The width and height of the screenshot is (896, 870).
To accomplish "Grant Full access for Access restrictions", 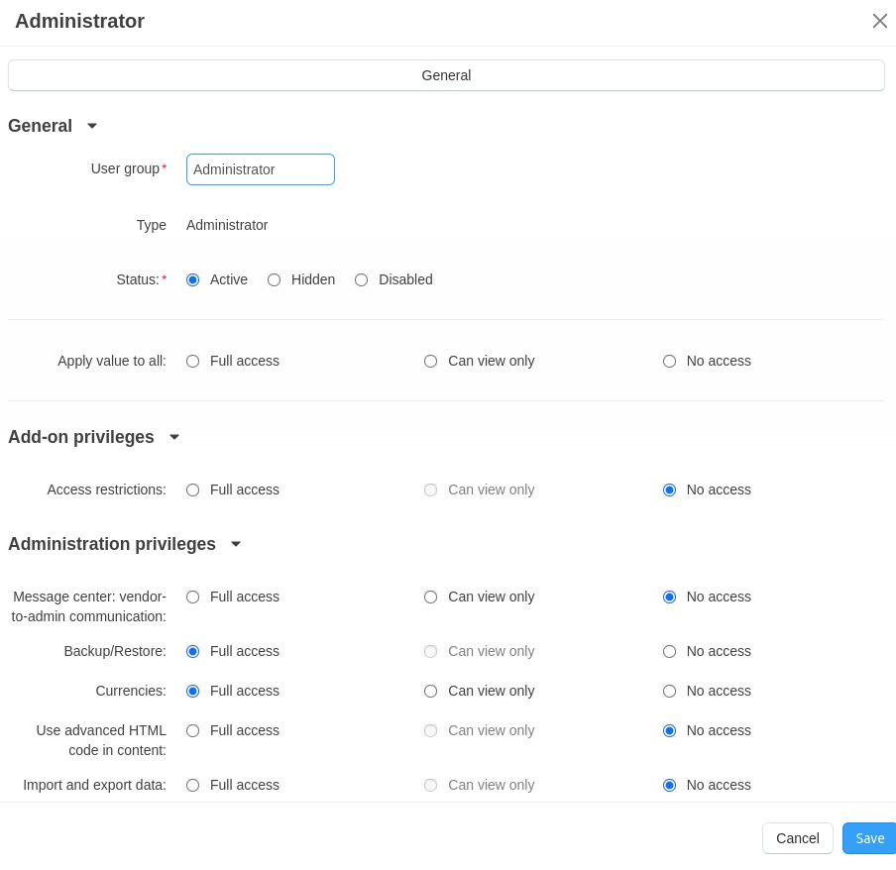I will 192,490.
